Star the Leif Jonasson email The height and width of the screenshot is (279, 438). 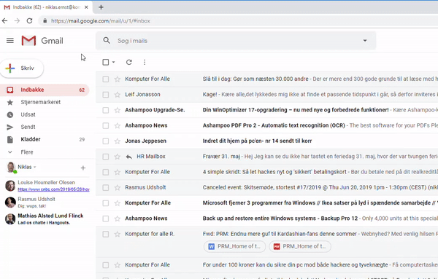(118, 95)
